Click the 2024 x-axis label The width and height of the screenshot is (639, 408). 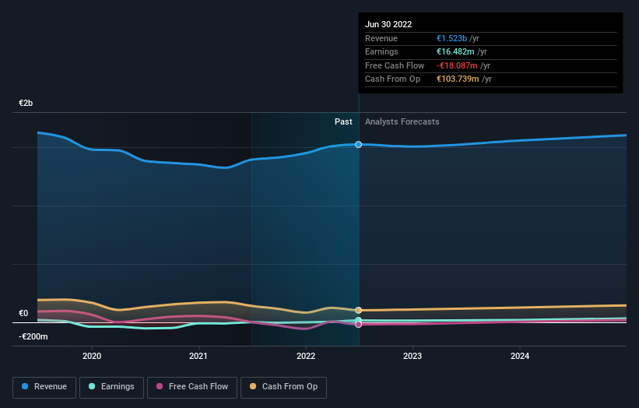point(520,356)
